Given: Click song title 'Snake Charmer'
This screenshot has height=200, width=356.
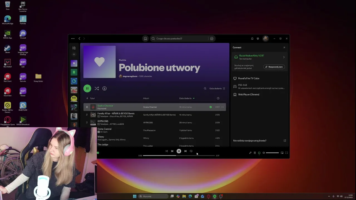Looking at the screenshot, I should click(105, 106).
